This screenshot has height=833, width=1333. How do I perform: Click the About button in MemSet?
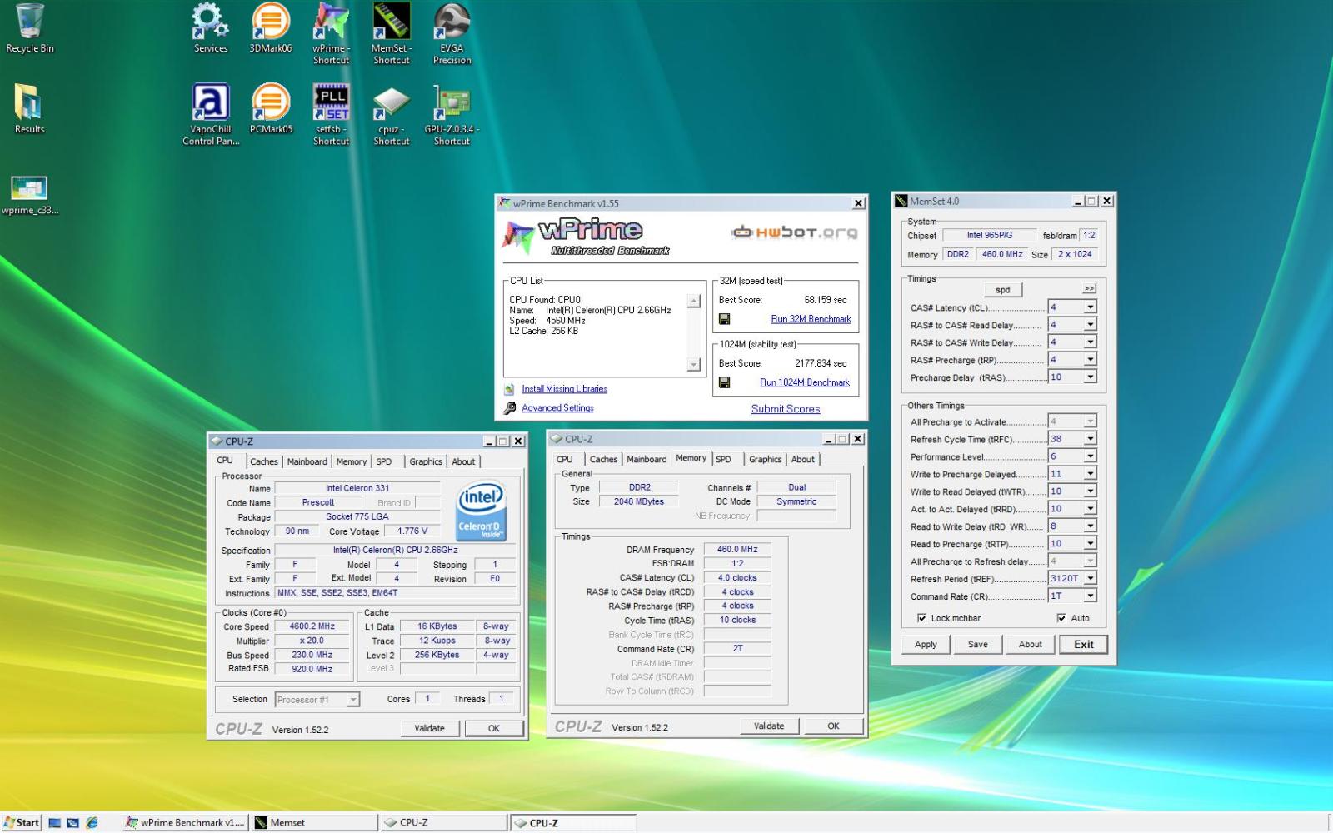pos(1031,644)
